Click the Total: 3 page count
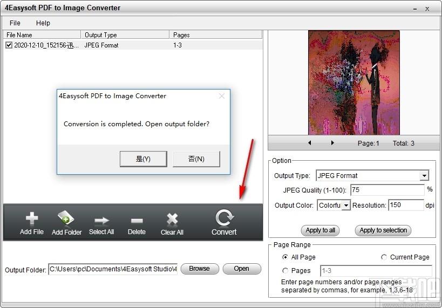The height and width of the screenshot is (308, 442). point(404,143)
